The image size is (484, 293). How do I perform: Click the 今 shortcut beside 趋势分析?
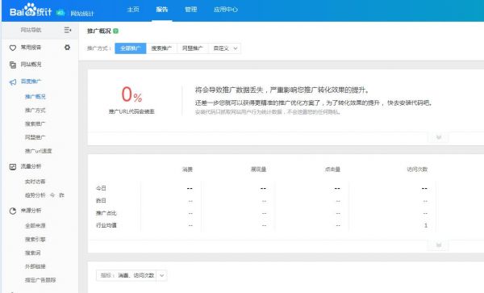52,195
